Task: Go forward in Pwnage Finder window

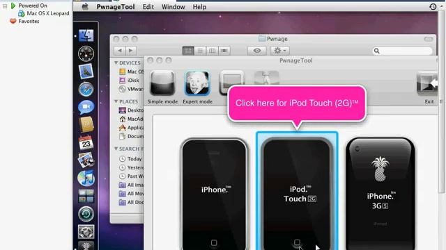Action: point(130,51)
